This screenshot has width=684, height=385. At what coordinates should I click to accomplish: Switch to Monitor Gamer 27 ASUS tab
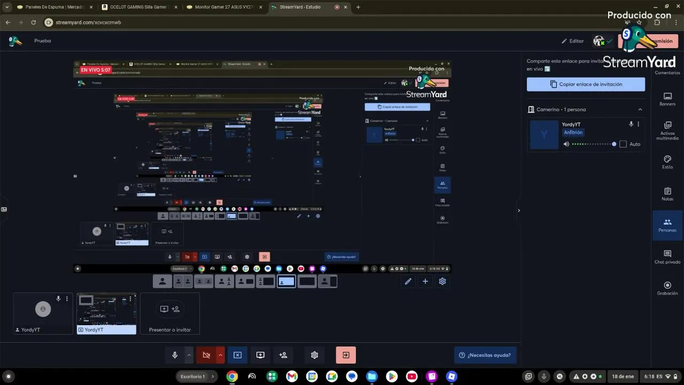(223, 7)
